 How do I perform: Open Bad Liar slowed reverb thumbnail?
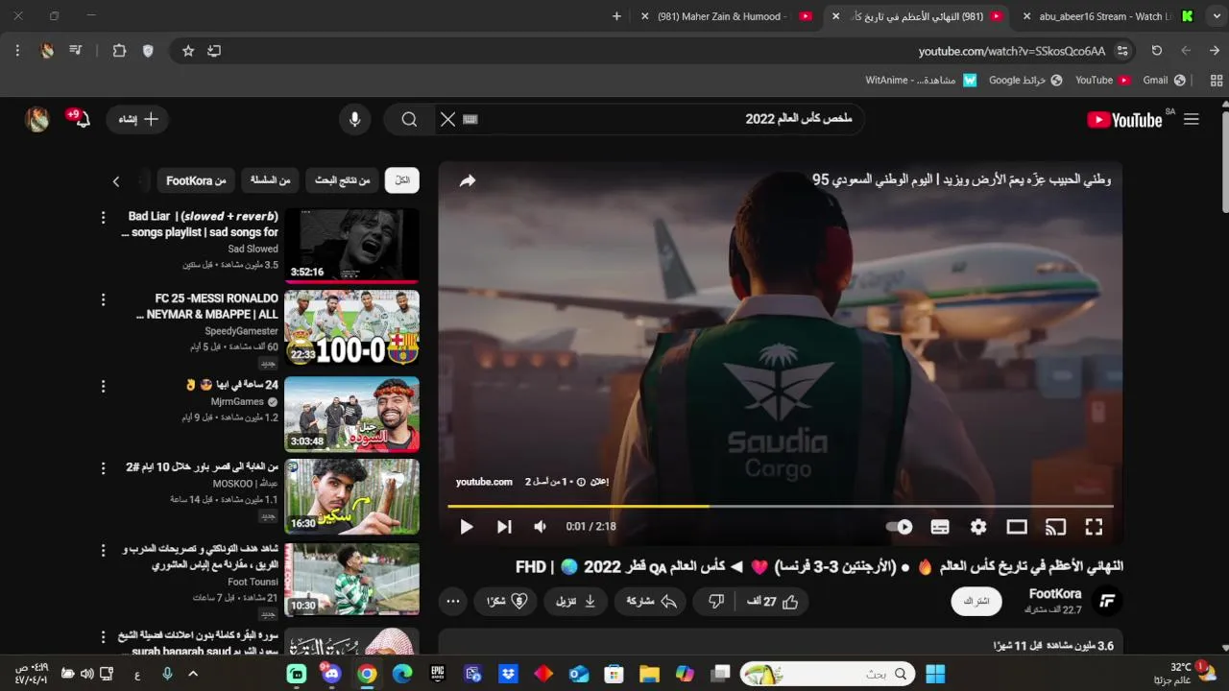click(x=351, y=245)
